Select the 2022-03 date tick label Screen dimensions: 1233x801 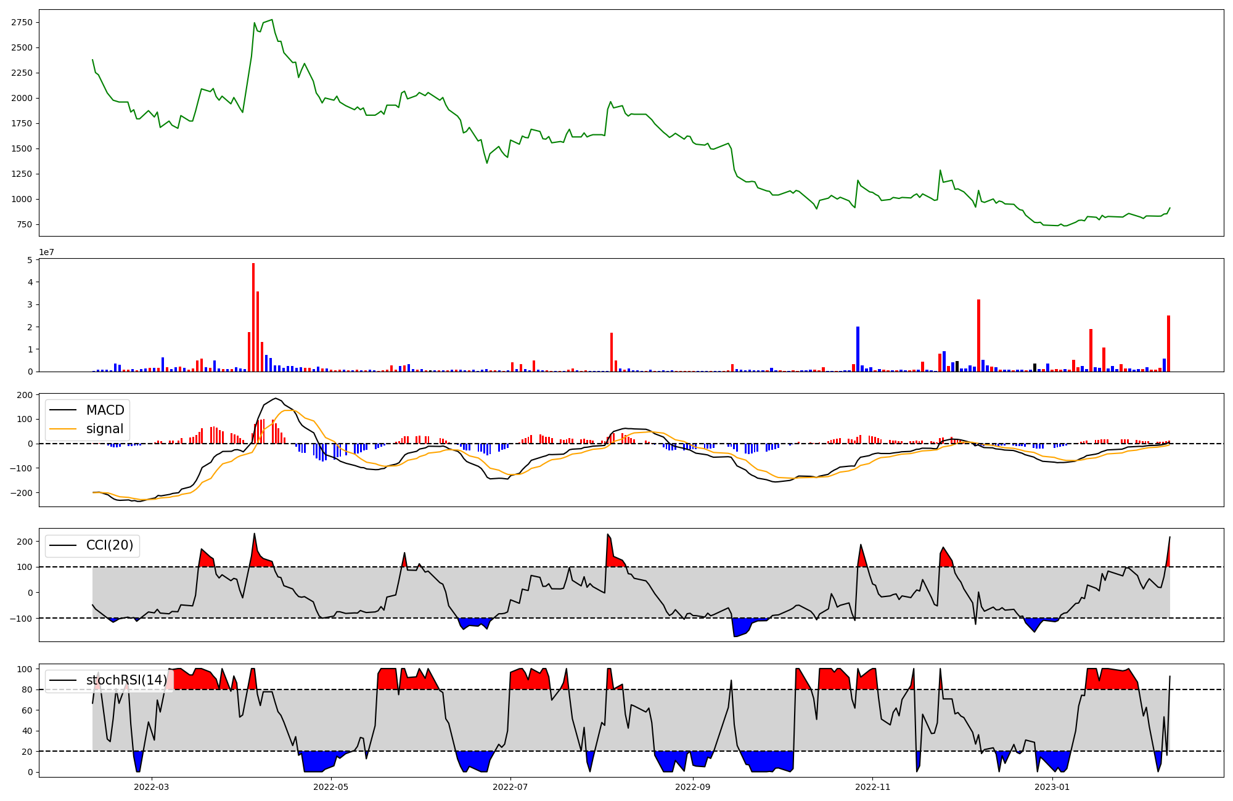[151, 787]
